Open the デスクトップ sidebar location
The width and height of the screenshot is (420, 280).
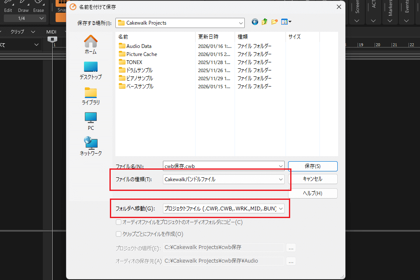(x=90, y=70)
